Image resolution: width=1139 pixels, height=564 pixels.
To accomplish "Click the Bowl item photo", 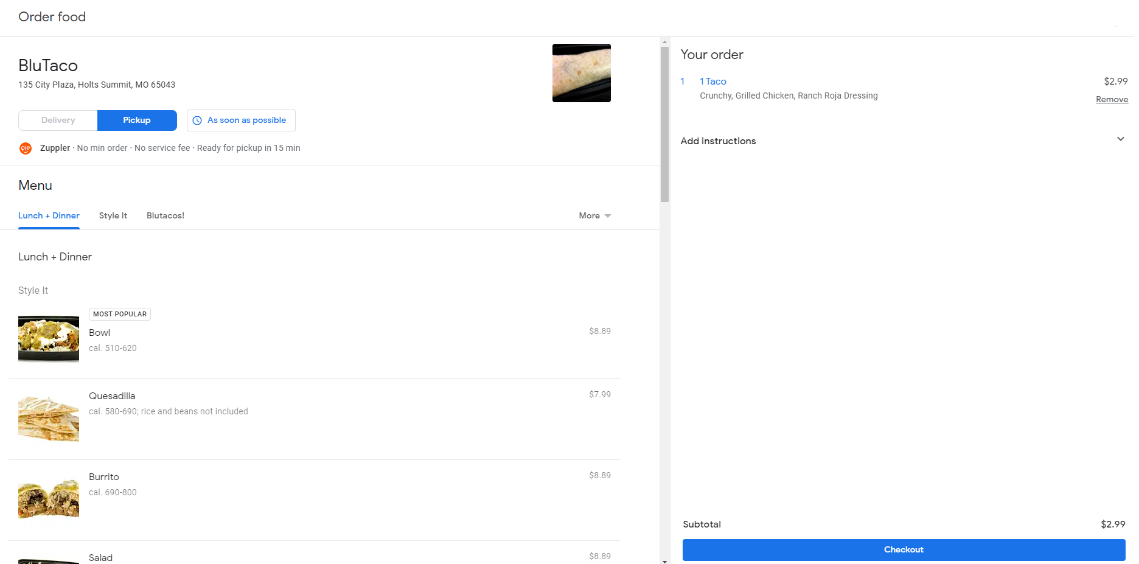I will (x=49, y=339).
